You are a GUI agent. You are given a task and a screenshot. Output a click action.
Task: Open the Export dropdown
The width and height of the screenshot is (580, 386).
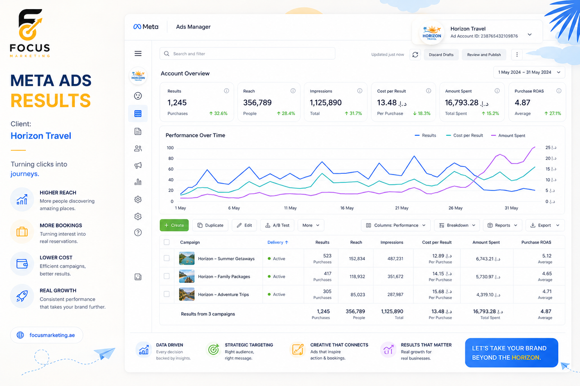click(546, 225)
